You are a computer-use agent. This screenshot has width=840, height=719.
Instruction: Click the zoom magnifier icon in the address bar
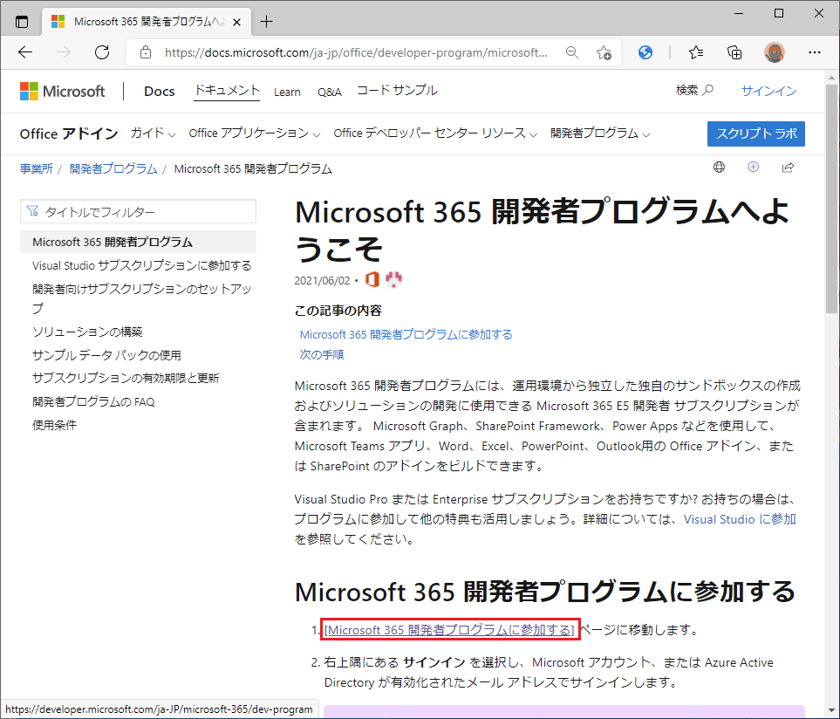(x=572, y=52)
